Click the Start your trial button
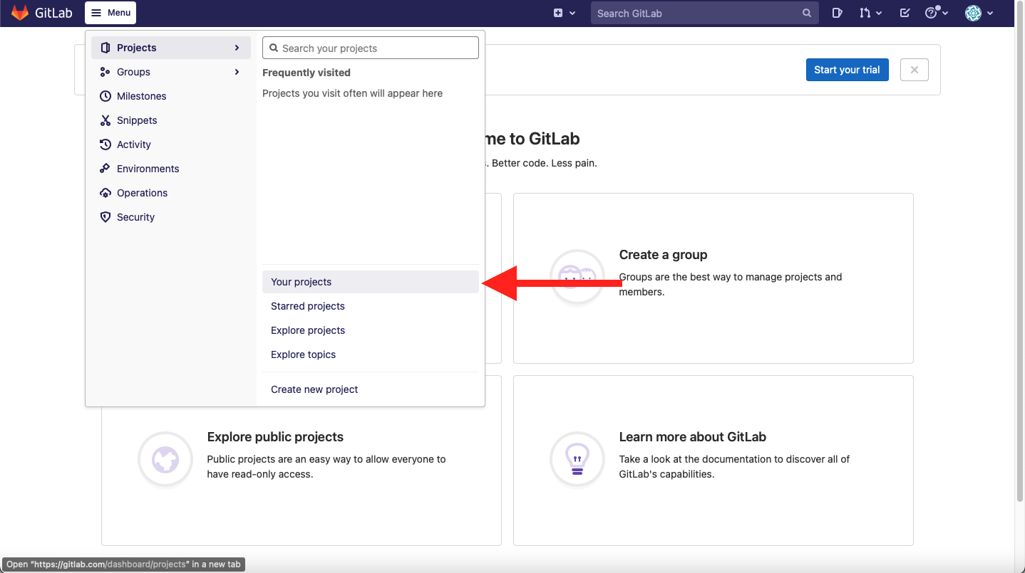Screen dimensions: 1025x573 click(847, 70)
